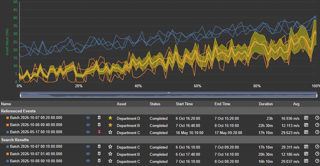Click orange swatch of Batch 2026-10-07 01:40:00.000

click(8, 154)
